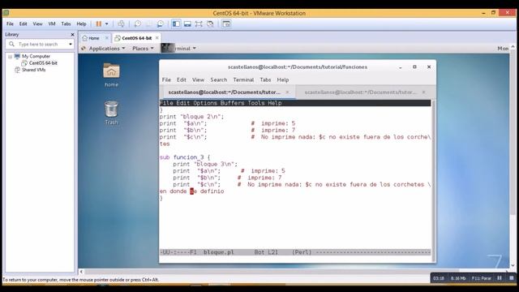Close the VMware Home tab
519x292 pixels.
106,38
